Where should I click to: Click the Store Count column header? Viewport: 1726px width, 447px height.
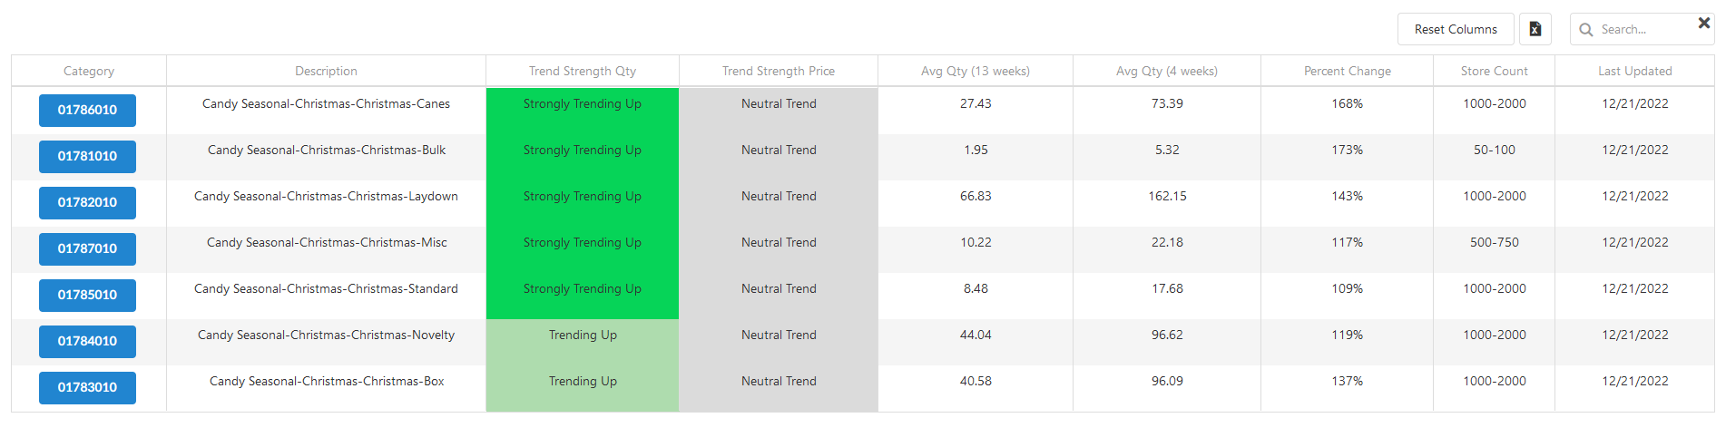(x=1494, y=71)
